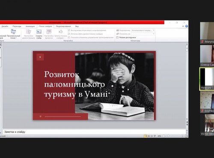Click the notes pane scroll up arrow

187,130
